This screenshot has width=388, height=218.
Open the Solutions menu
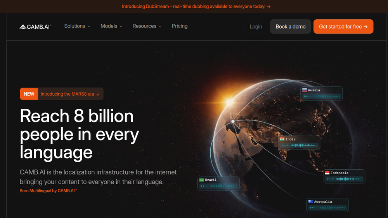point(77,26)
